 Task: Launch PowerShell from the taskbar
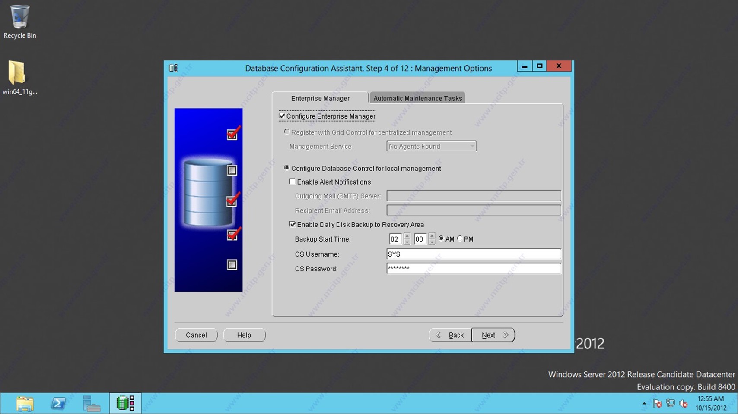(58, 404)
